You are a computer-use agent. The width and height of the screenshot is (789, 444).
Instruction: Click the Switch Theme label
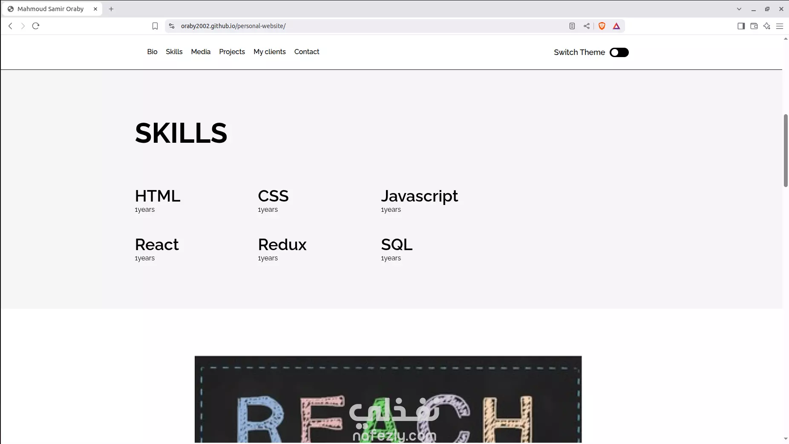pyautogui.click(x=579, y=52)
